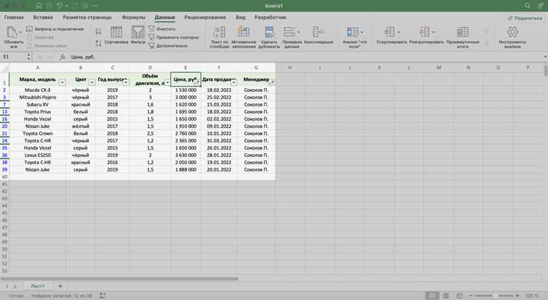Click Consolidate (Консолидация) icon

point(319,32)
